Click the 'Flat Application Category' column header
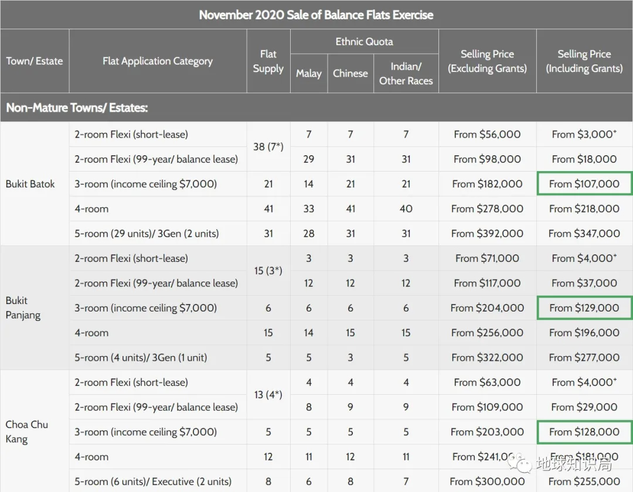Screen dimensions: 633x492 point(158,61)
